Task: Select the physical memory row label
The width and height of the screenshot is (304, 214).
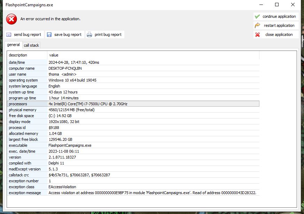Action: pos(23,110)
